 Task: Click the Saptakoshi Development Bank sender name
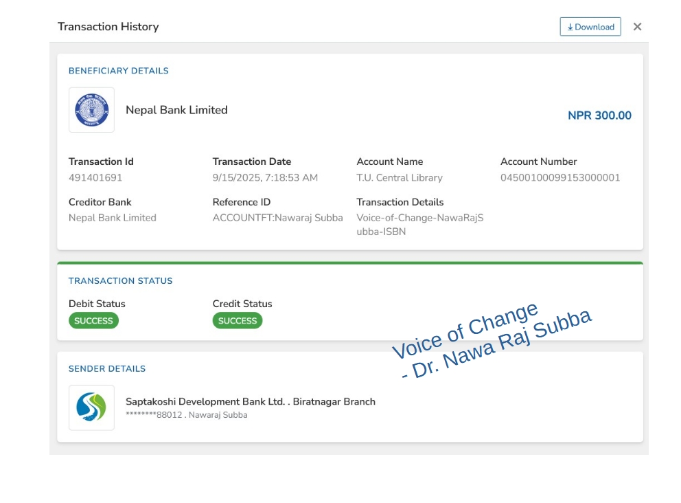pos(250,402)
